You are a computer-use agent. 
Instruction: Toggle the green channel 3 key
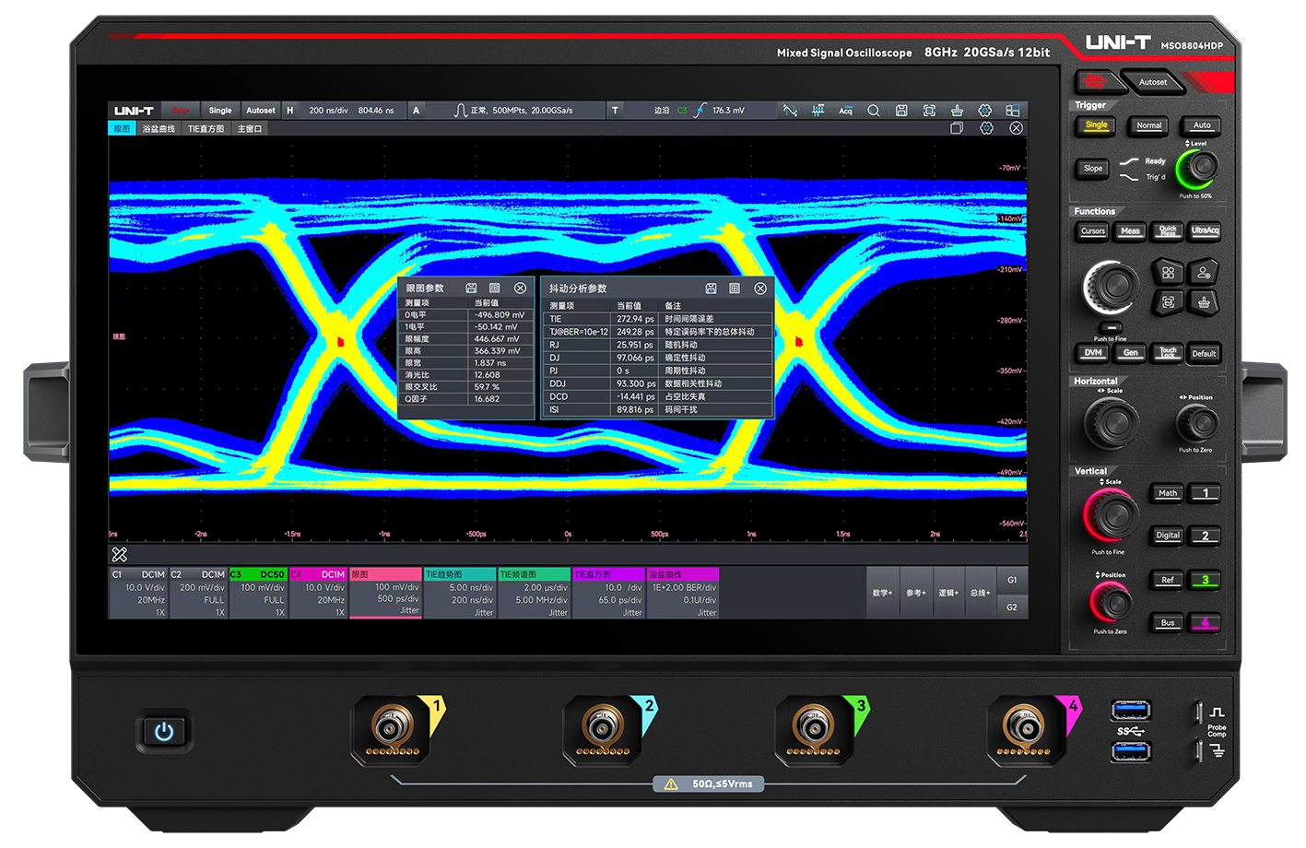click(x=1205, y=580)
